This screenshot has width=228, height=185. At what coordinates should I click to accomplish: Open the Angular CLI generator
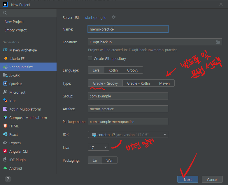tap(28, 151)
